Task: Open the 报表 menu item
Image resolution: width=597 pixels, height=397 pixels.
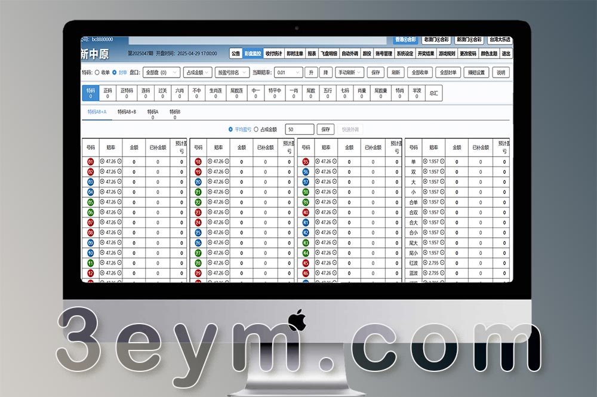Action: [x=312, y=53]
